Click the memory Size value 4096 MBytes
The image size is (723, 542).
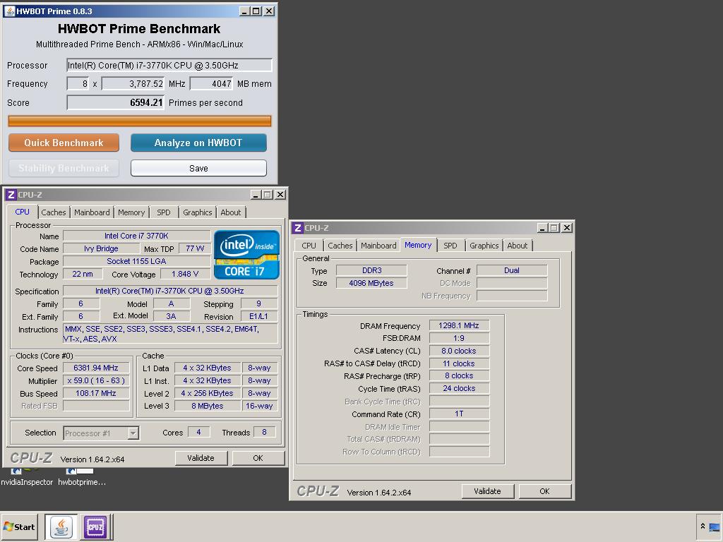tap(371, 283)
